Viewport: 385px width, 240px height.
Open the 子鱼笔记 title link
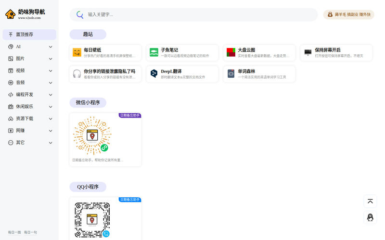(x=170, y=50)
